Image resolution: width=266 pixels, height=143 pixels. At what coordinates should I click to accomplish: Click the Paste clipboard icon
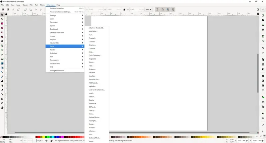point(263,69)
